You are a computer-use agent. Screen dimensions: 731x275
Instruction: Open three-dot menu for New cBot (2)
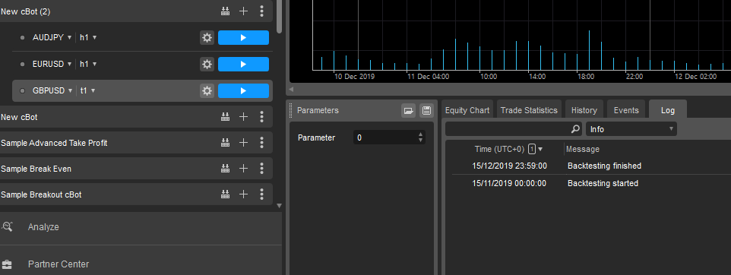[x=262, y=11]
